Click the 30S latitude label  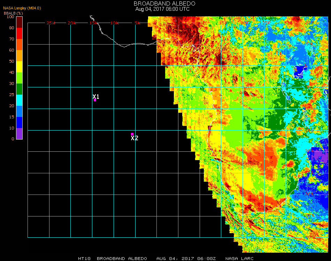click(x=309, y=194)
